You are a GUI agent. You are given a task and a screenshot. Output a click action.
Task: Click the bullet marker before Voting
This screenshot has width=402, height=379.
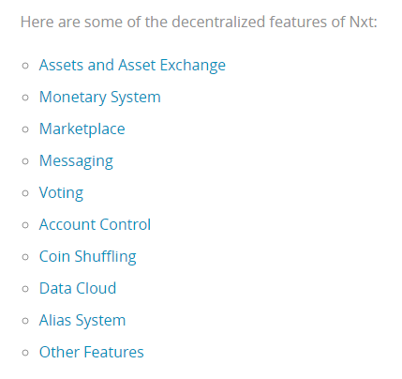coord(25,193)
